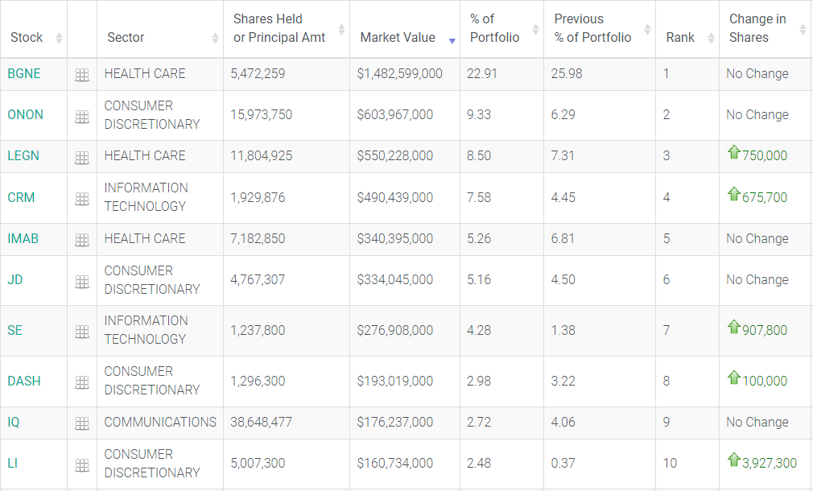Open the SE stock link
The width and height of the screenshot is (813, 491).
click(14, 330)
